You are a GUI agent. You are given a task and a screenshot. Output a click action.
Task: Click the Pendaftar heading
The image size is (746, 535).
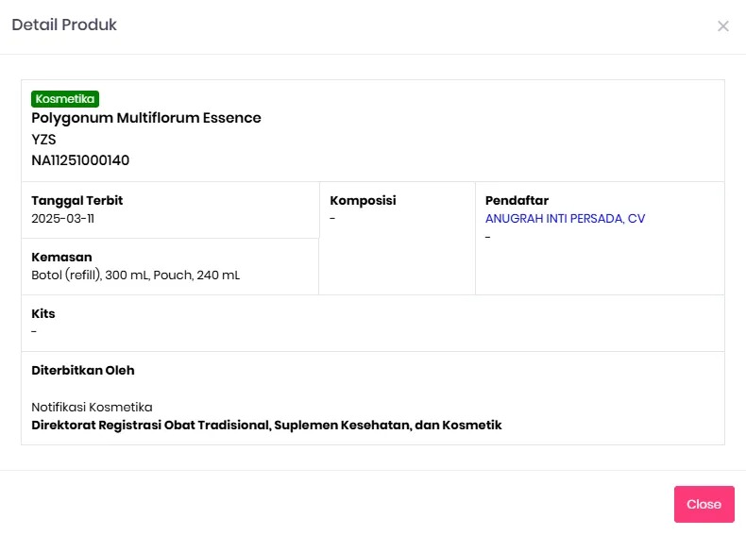coord(517,201)
